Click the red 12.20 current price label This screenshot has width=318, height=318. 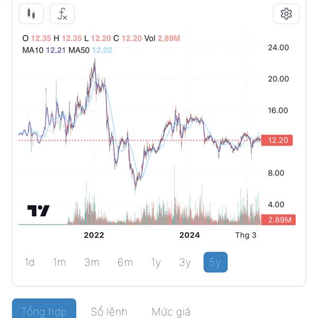point(277,140)
